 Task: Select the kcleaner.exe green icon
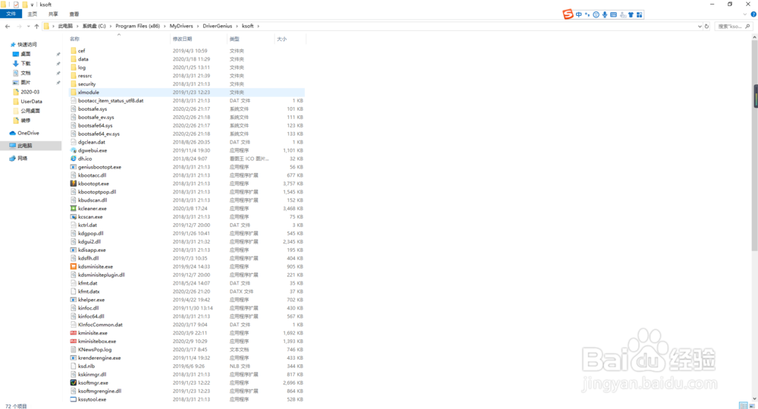click(74, 209)
